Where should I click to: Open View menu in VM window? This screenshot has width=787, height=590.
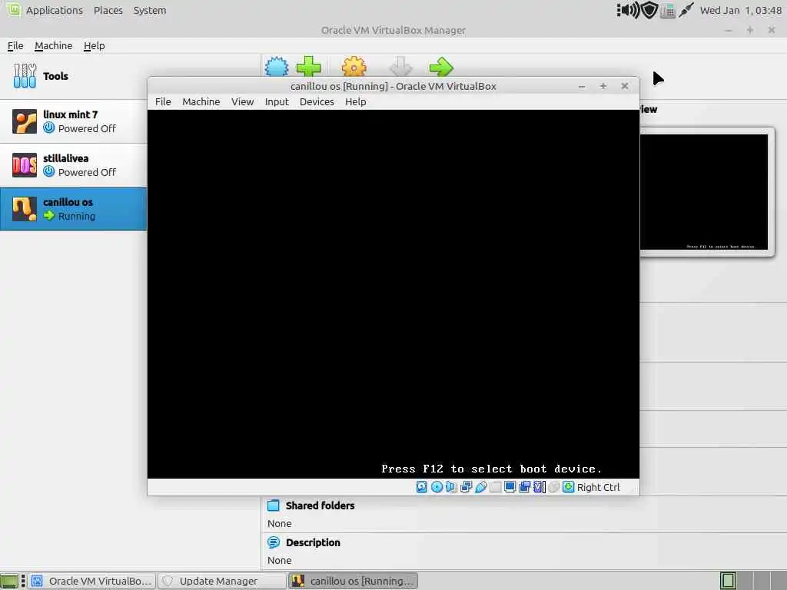pos(242,101)
